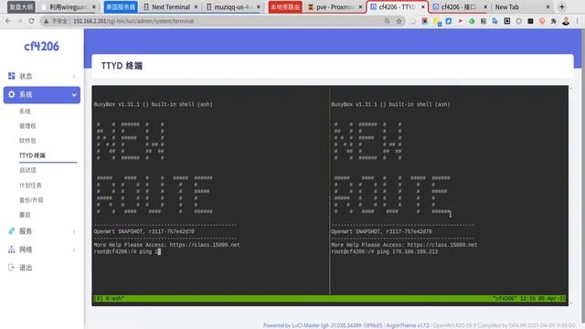This screenshot has width=585, height=329.
Task: Click BusyBox v1.31.1 line in right pane
Action: point(390,104)
